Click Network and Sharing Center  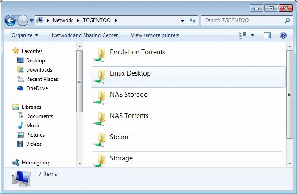[85, 35]
